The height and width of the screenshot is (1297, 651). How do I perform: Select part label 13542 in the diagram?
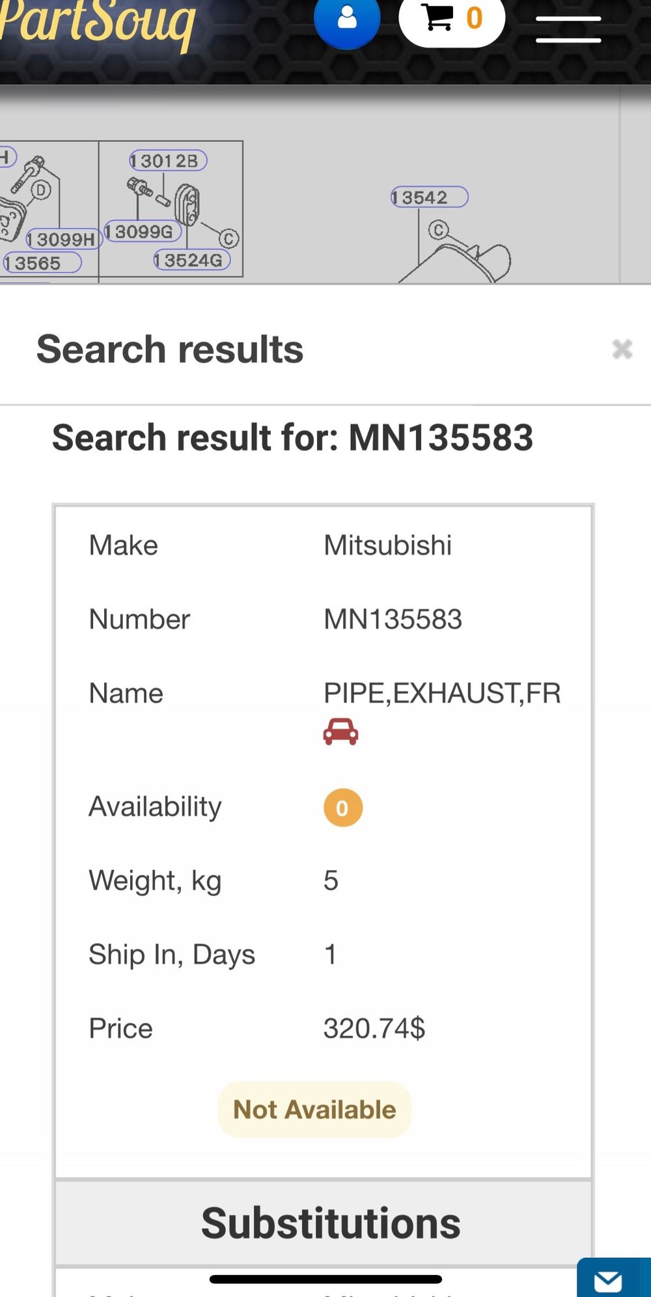(x=429, y=197)
